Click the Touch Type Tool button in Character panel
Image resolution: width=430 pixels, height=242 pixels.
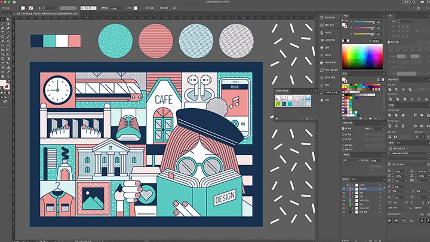(x=398, y=148)
